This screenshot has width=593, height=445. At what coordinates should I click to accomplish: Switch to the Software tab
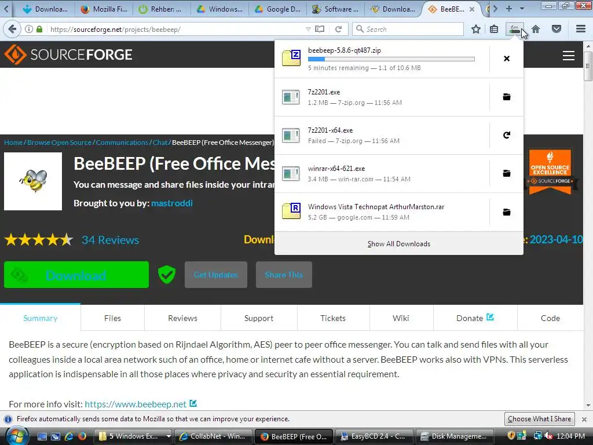pyautogui.click(x=335, y=9)
